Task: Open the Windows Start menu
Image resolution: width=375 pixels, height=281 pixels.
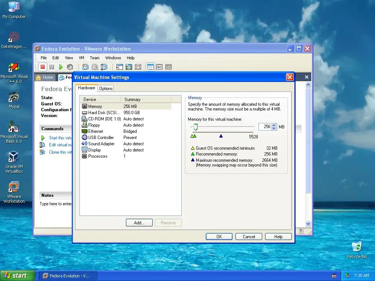Action: click(x=17, y=276)
